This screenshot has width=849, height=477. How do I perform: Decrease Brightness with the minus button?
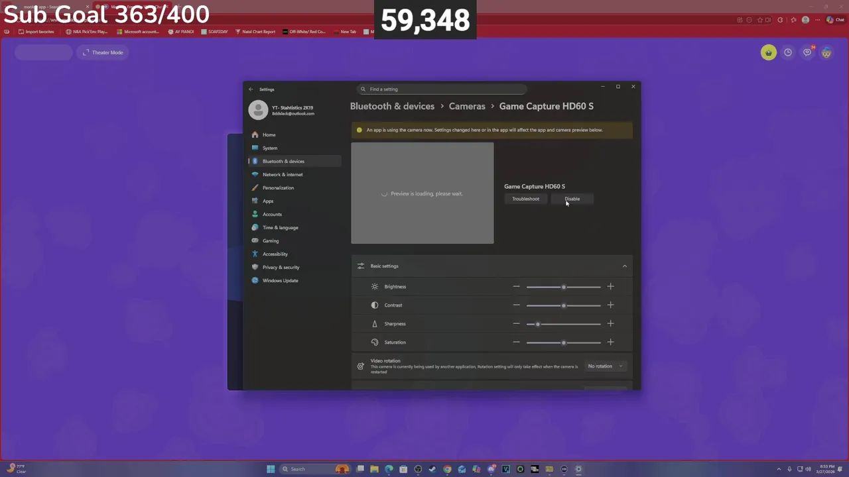point(516,287)
